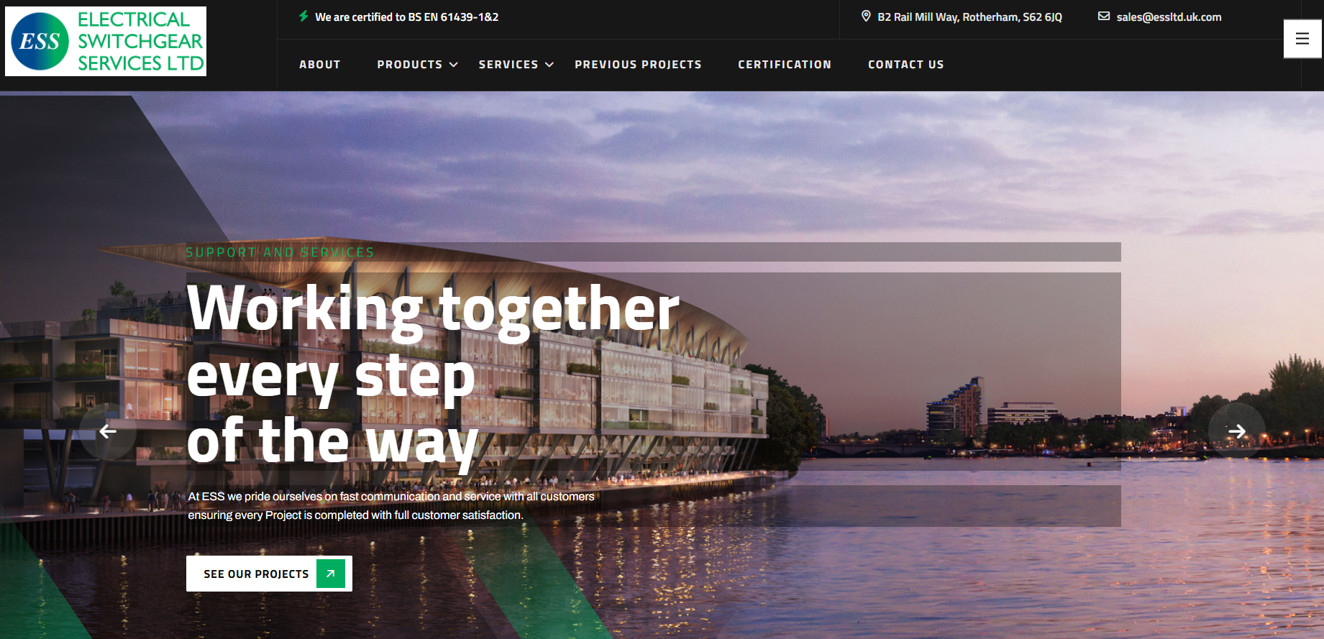Click the Rotherham address link
The image size is (1324, 639).
point(969,17)
